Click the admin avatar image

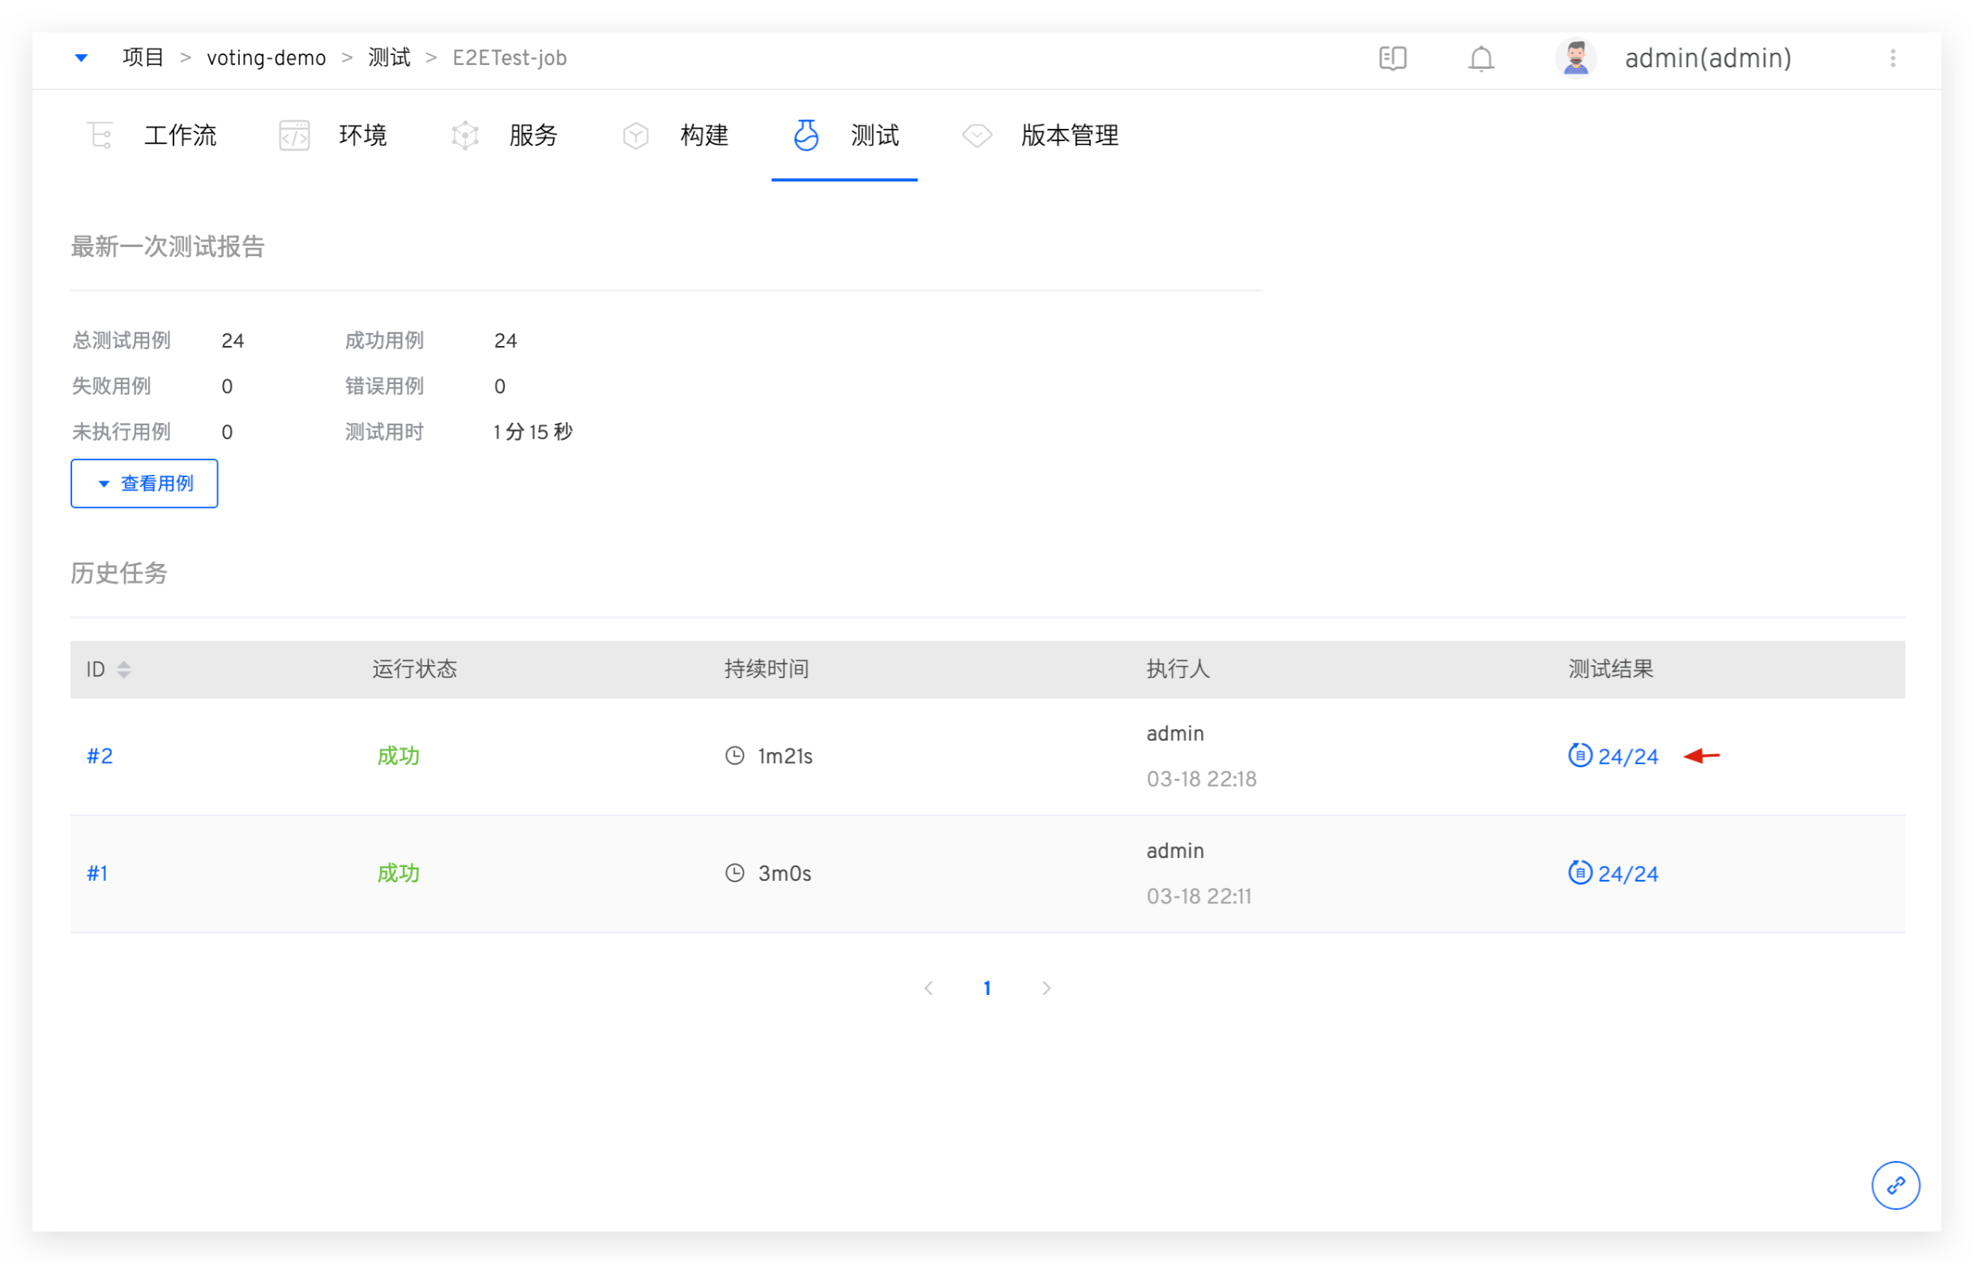pos(1575,58)
